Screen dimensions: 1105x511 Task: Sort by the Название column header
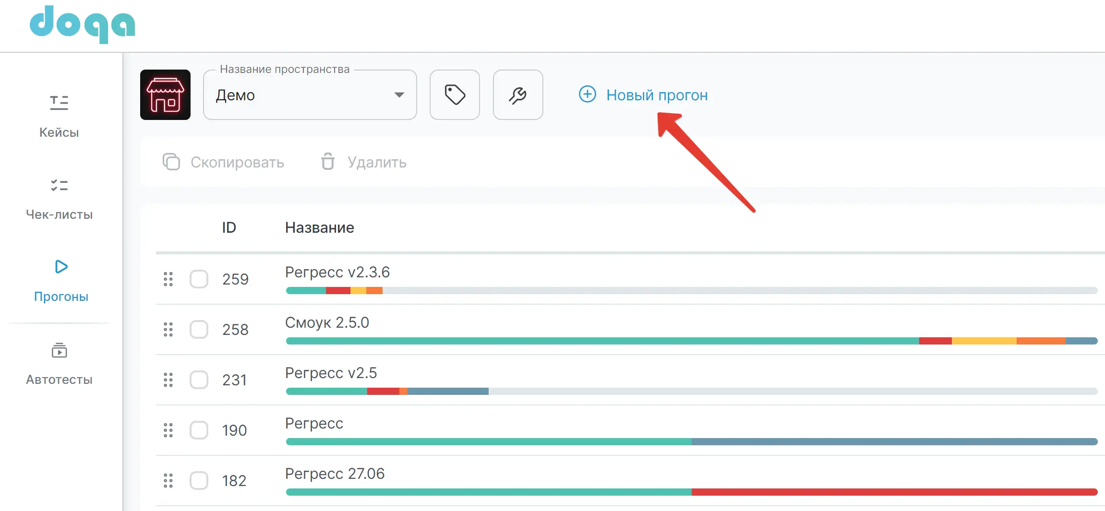319,227
